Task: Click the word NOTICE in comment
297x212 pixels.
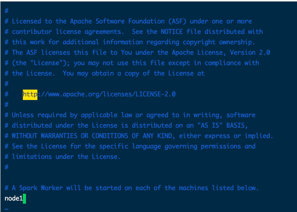Action: click(172, 32)
